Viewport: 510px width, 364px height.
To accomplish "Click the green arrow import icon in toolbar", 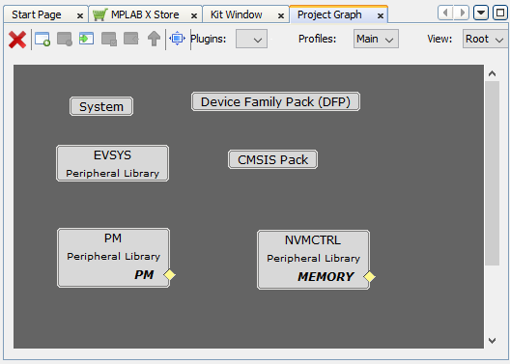I will click(86, 39).
